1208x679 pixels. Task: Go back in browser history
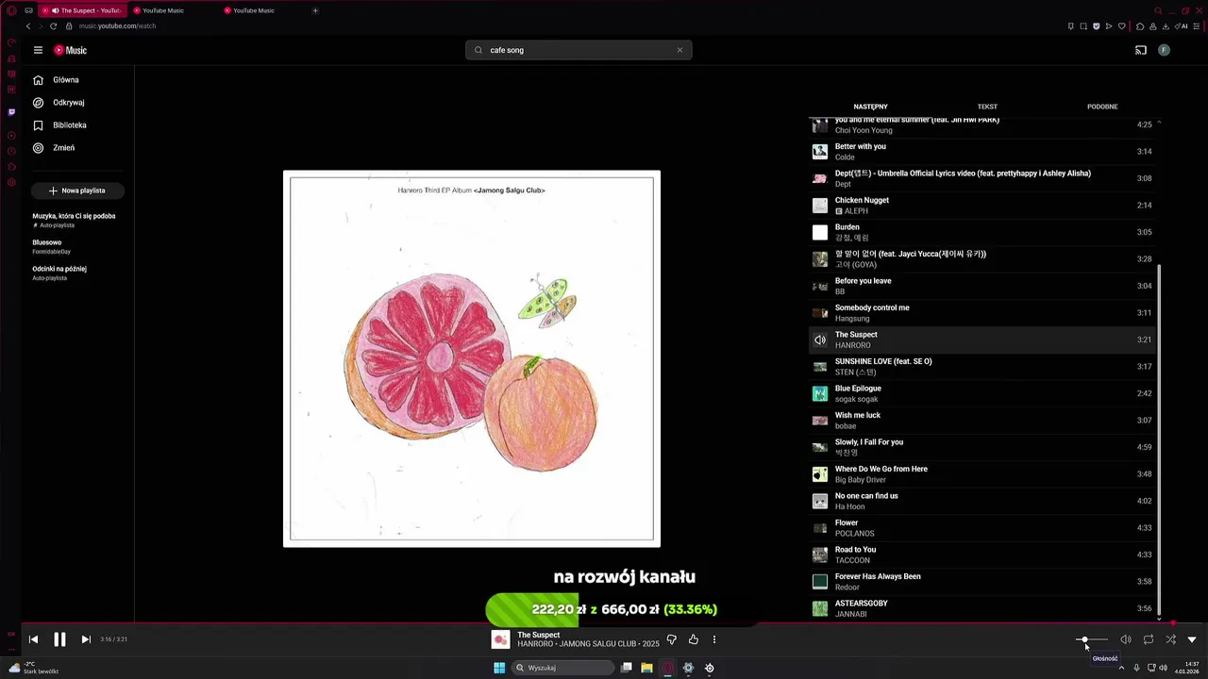click(x=28, y=26)
